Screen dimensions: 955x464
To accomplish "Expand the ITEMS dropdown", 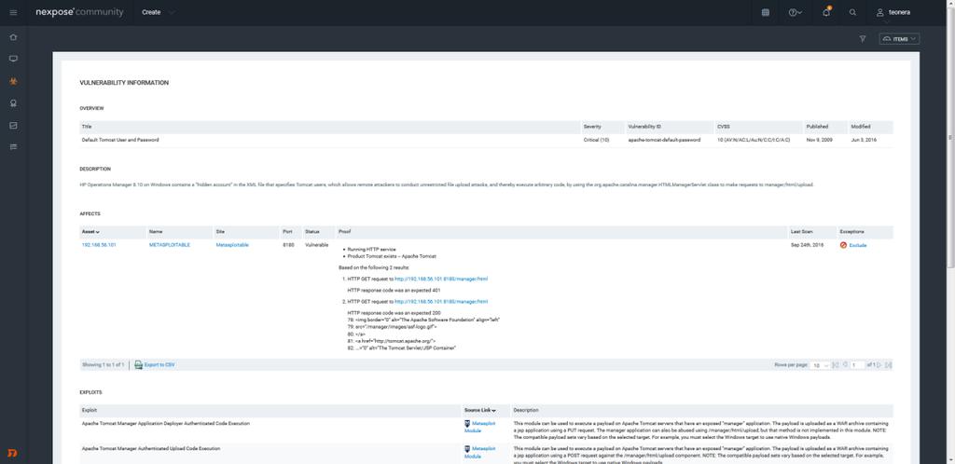I will (x=899, y=39).
